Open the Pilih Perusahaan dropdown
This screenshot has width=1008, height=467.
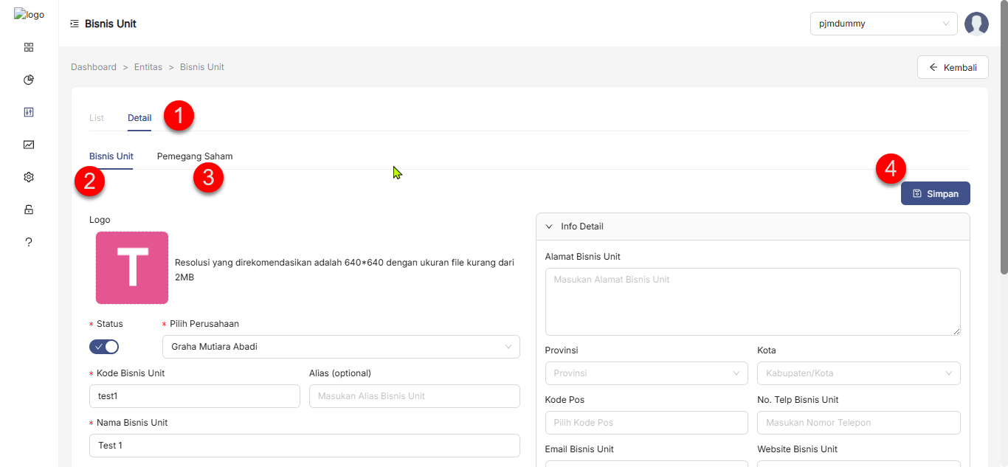[341, 347]
